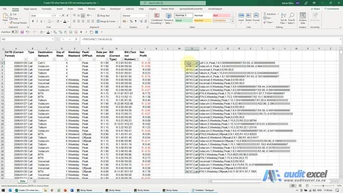The height and width of the screenshot is (193, 343).
Task: Toggle Underline formatting in Font group
Action: point(41,21)
